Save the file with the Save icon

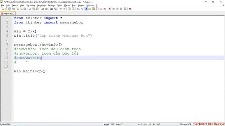coord(9,9)
